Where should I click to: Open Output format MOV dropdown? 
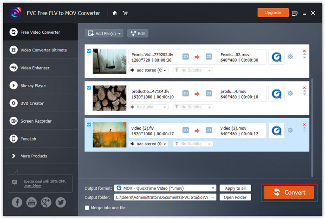[165, 188]
